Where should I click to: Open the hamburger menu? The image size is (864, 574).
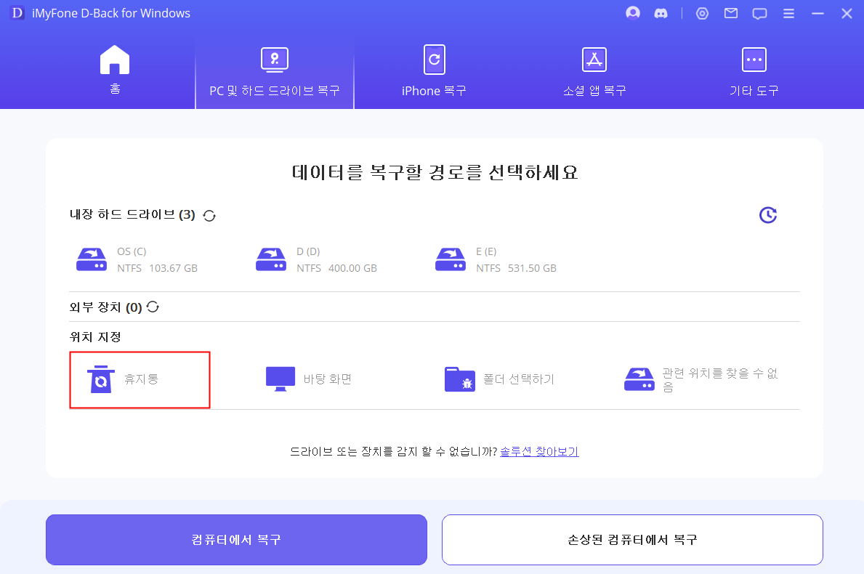tap(788, 13)
